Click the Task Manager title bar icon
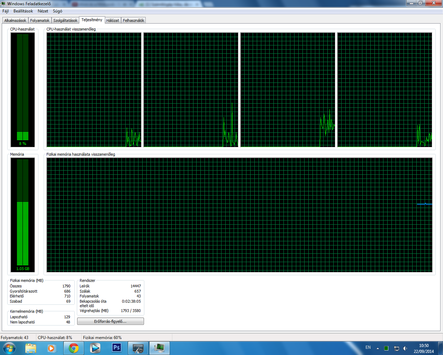This screenshot has height=355, width=443. coord(3,3)
